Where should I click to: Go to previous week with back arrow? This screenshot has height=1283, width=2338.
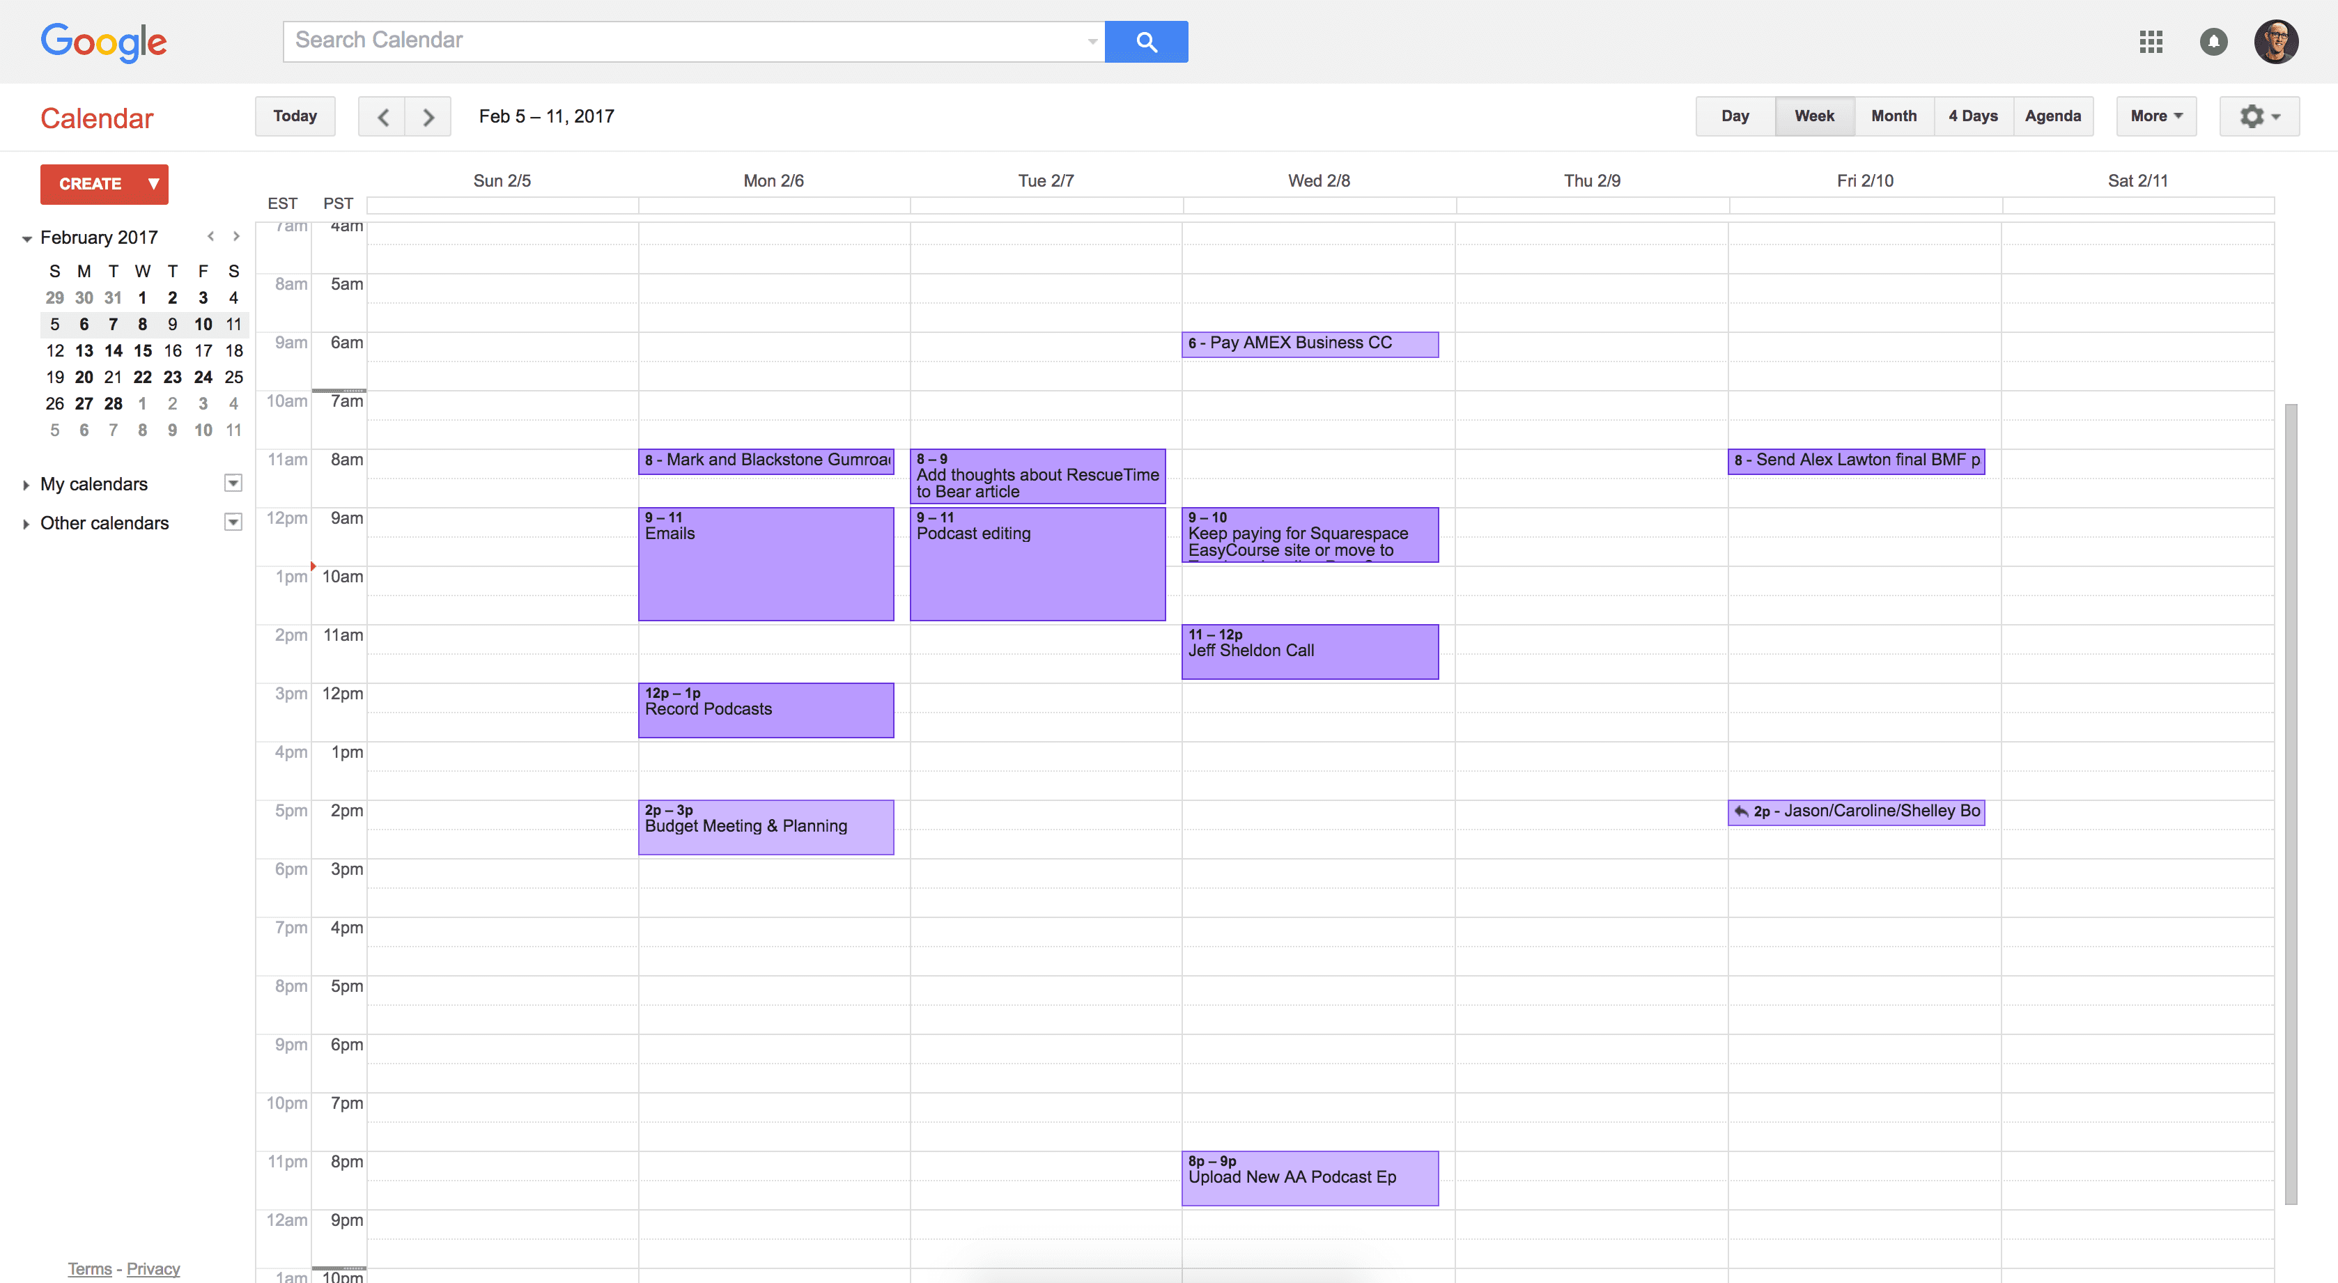[382, 116]
